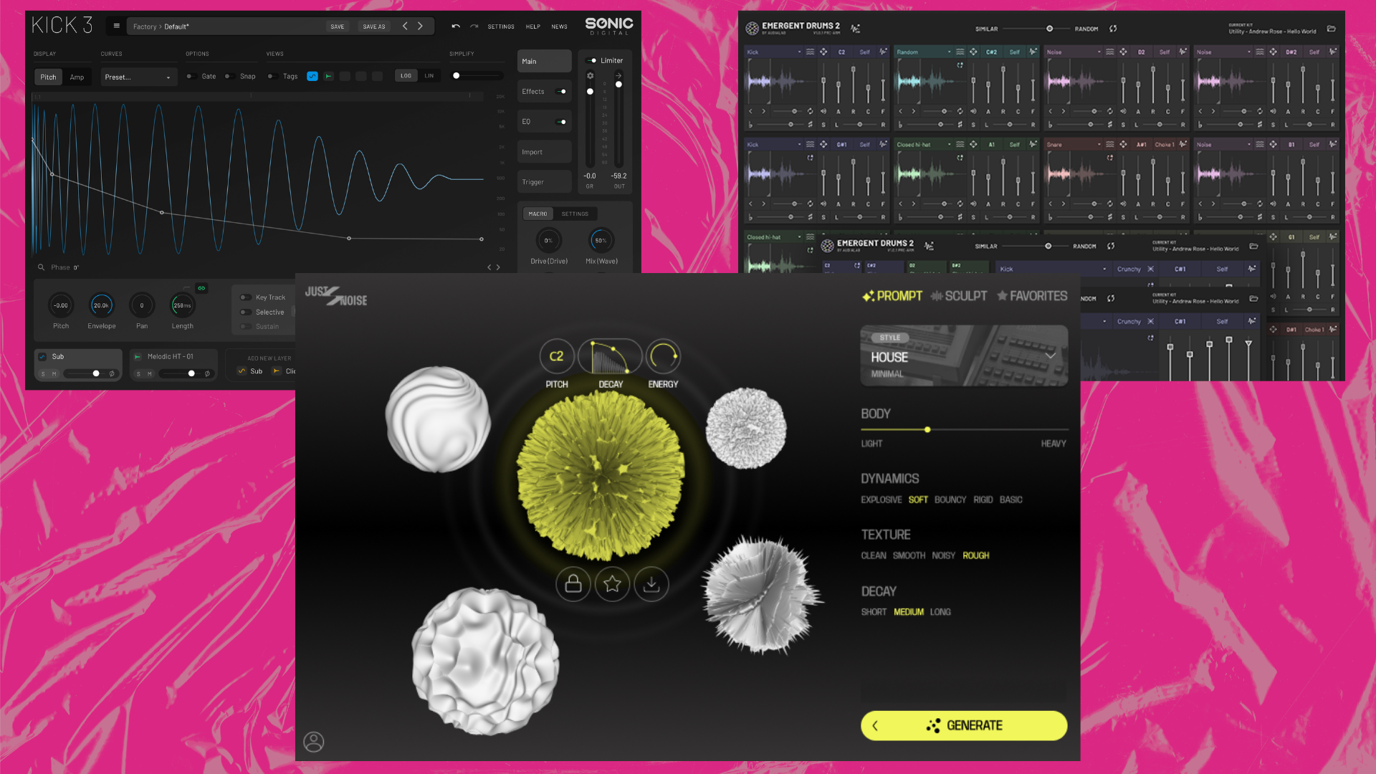This screenshot has height=774, width=1376.
Task: Click the move icon on C2 Kick pad
Action: 823,52
